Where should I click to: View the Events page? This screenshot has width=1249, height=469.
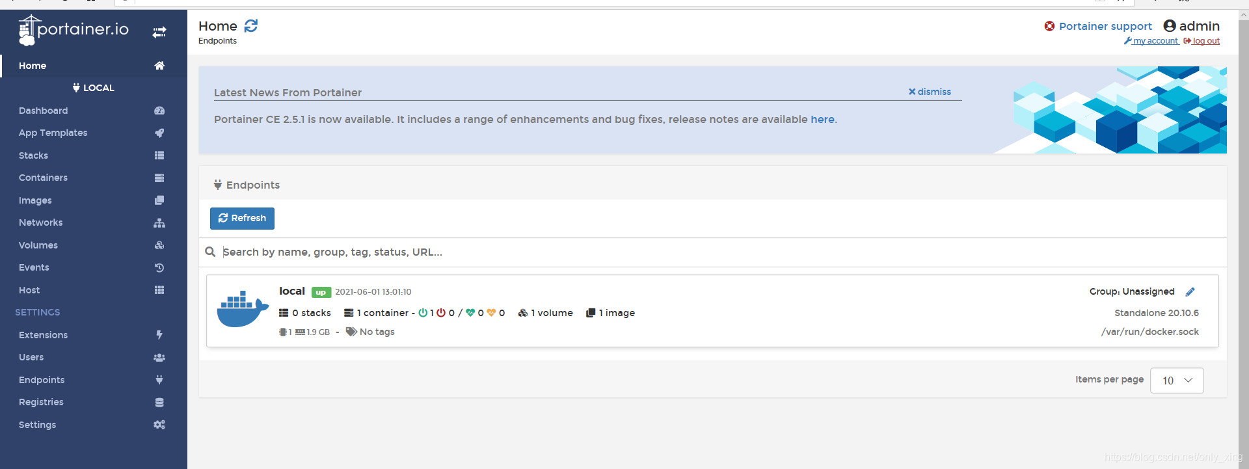(x=34, y=267)
